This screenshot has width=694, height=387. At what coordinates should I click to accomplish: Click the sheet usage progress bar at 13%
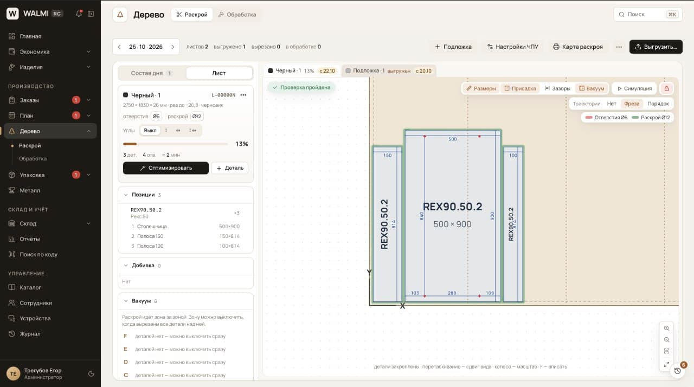[x=175, y=144]
